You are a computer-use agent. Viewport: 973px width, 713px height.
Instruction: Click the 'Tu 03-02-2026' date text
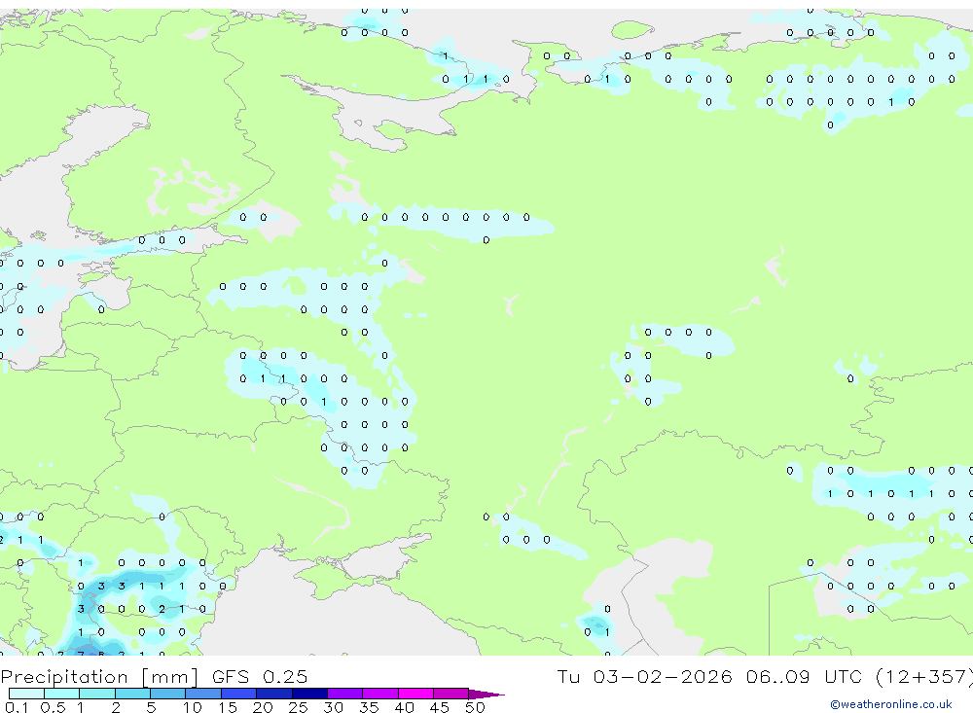(x=644, y=676)
